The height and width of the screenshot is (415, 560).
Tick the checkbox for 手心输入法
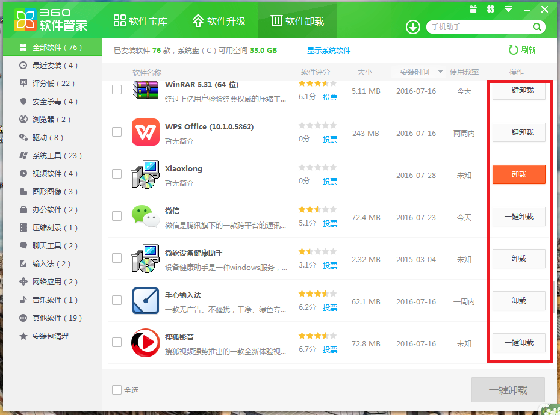click(117, 300)
